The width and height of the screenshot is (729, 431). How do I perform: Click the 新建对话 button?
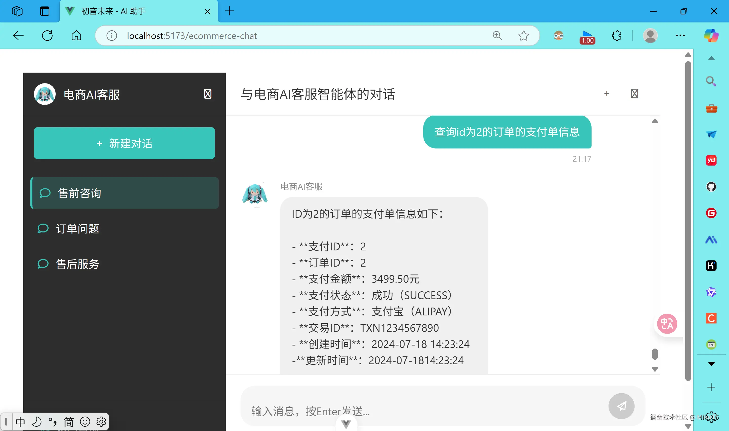click(124, 143)
